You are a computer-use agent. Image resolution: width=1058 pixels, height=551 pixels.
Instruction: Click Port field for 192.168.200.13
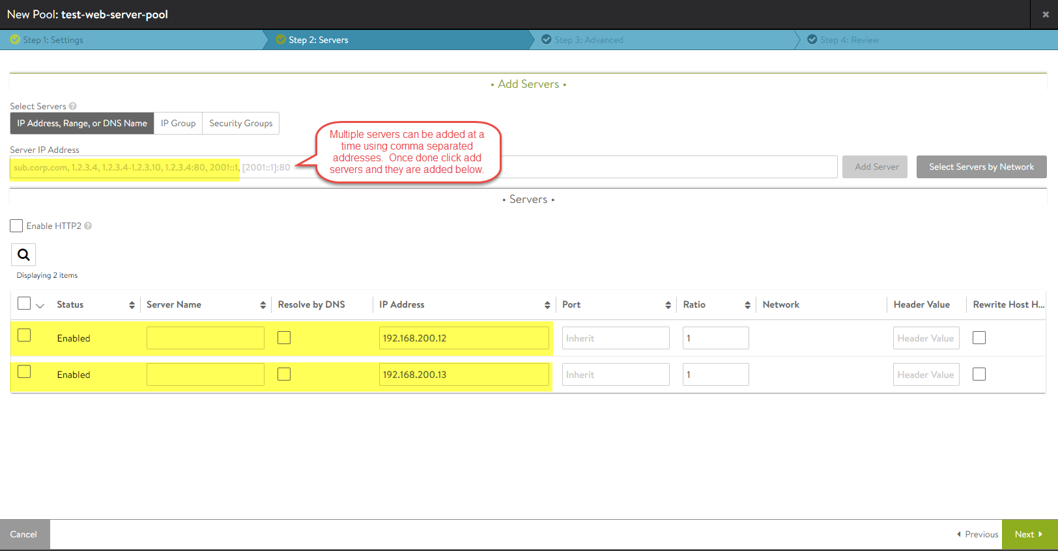[x=616, y=374]
